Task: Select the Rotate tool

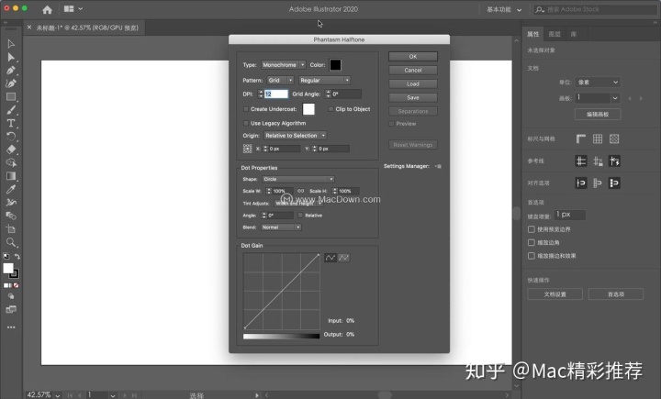Action: click(x=11, y=136)
